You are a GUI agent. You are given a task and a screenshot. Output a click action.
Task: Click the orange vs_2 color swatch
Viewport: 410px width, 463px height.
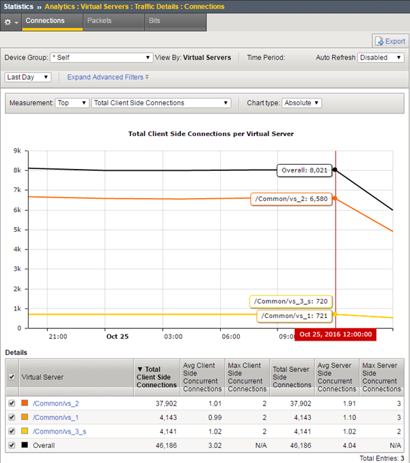(x=25, y=404)
